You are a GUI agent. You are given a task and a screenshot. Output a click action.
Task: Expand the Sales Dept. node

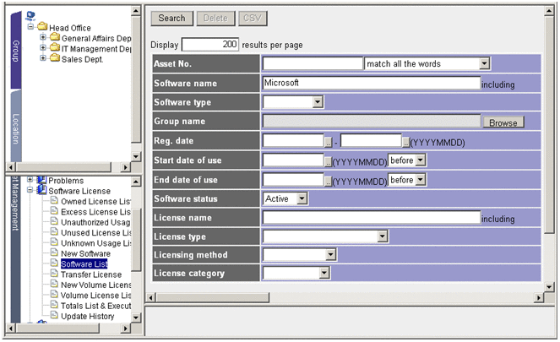(43, 57)
